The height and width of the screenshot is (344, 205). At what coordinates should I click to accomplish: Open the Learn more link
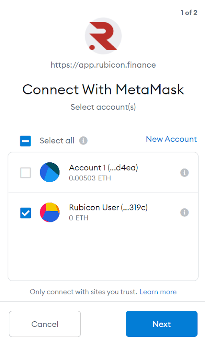[158, 292]
